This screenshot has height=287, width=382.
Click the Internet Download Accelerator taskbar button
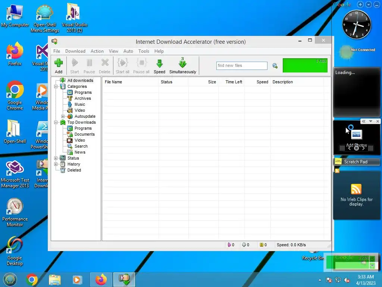pyautogui.click(x=124, y=280)
